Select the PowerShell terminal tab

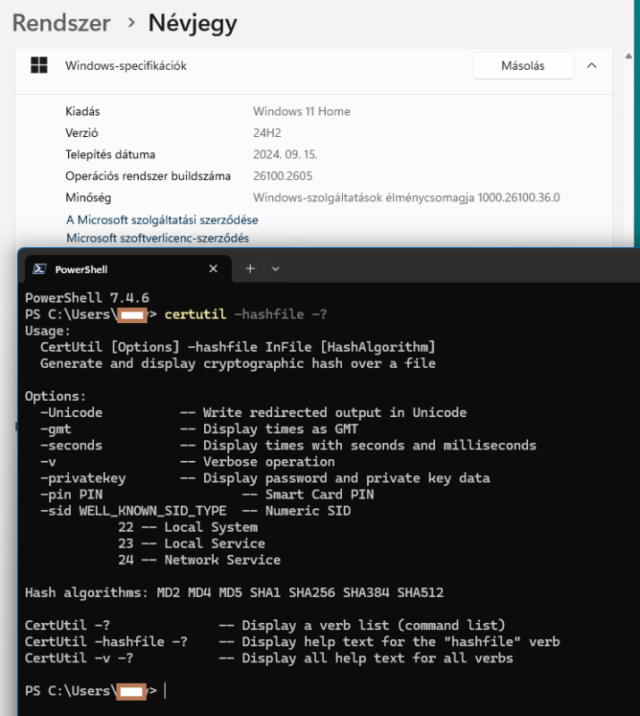tap(128, 269)
